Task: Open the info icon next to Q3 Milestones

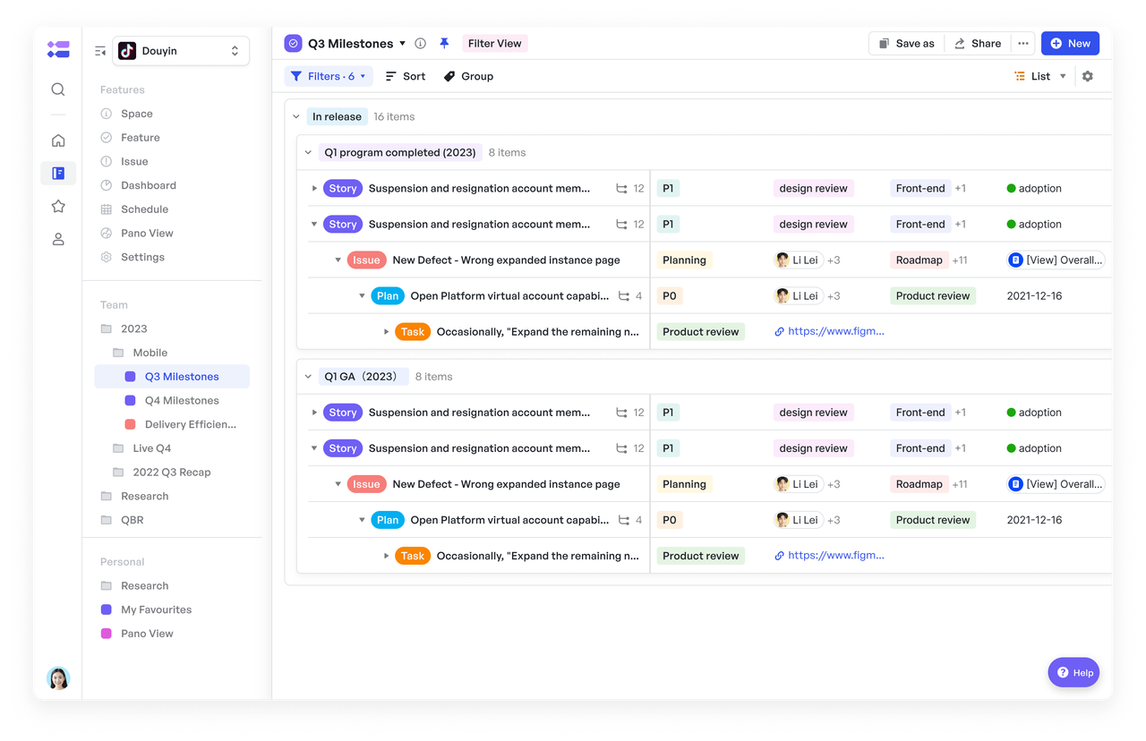Action: pos(420,42)
